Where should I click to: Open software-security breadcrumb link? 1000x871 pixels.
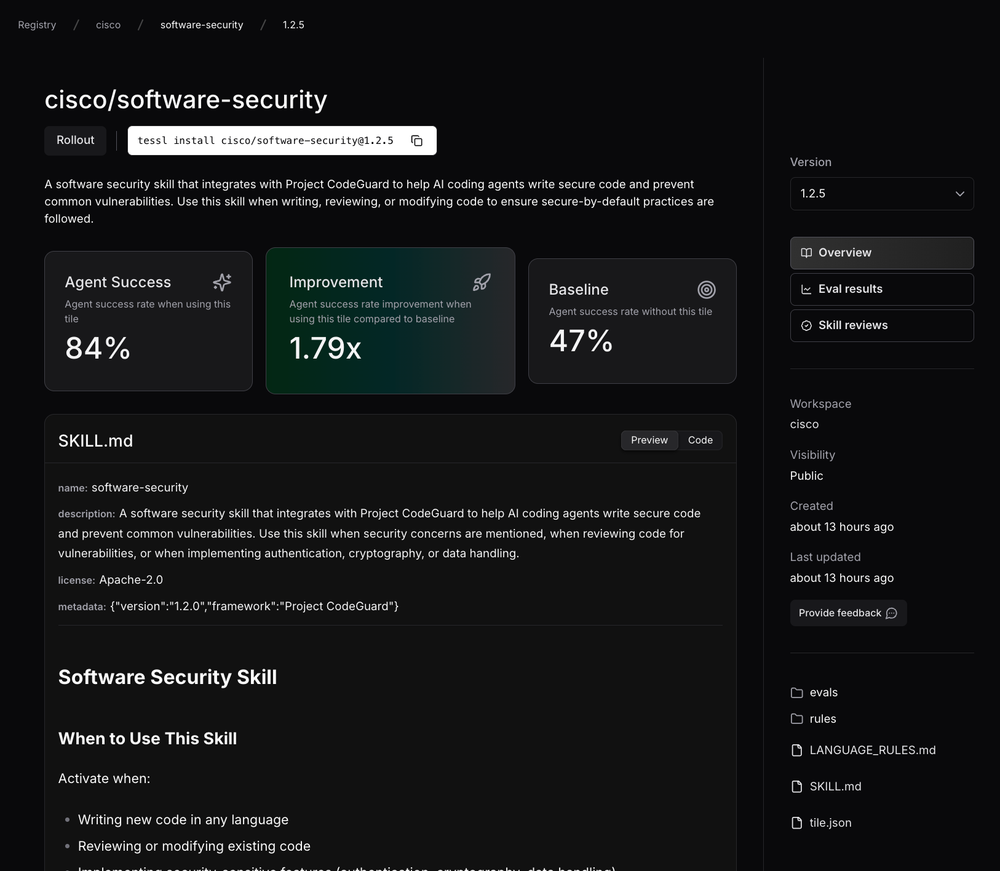coord(202,25)
